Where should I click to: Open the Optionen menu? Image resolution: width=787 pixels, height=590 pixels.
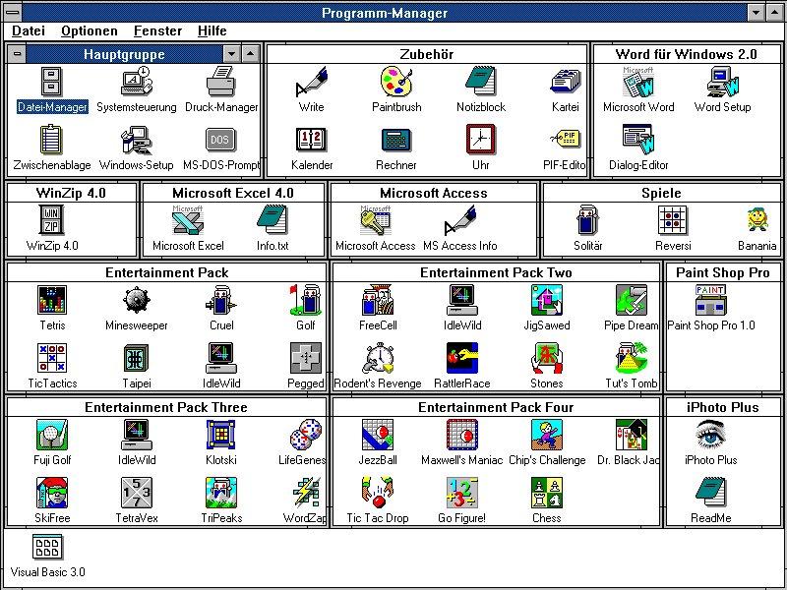[89, 31]
